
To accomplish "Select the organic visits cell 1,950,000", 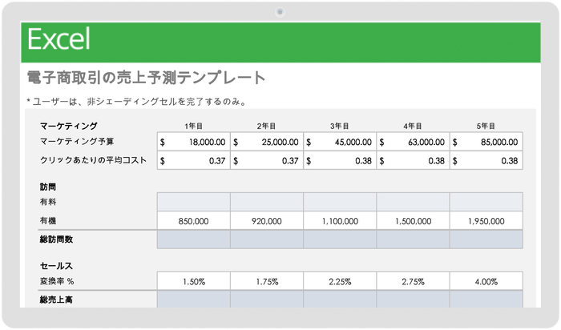I will pos(486,220).
